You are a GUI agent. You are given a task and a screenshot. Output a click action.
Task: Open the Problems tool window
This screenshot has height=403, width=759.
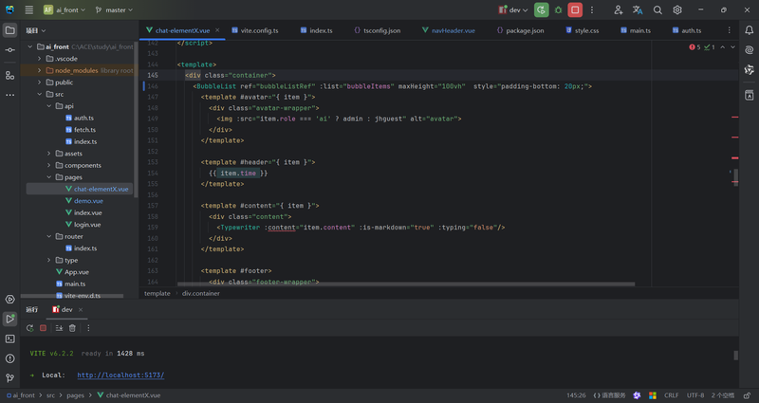click(x=9, y=358)
